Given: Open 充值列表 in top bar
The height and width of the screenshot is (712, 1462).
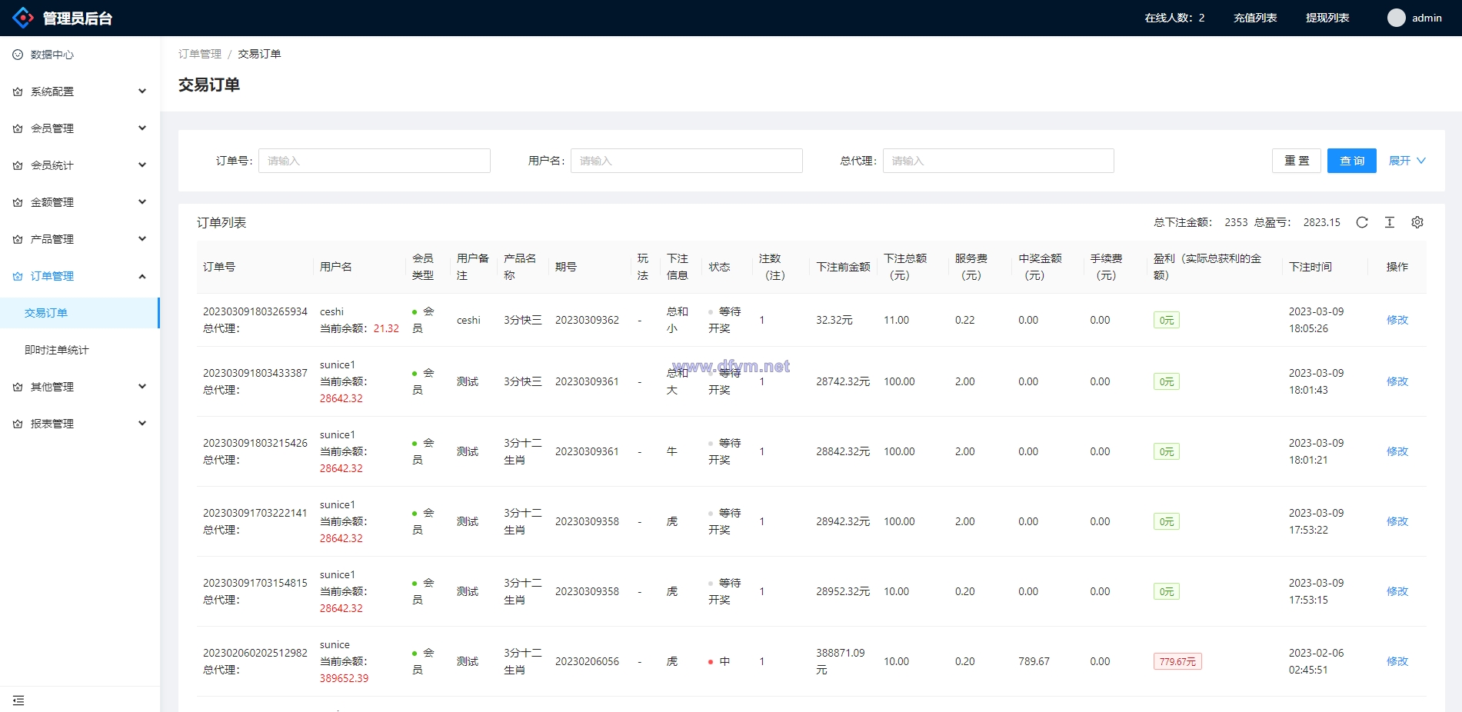Looking at the screenshot, I should point(1255,18).
